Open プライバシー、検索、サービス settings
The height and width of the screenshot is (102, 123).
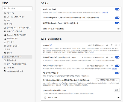coord(17,17)
